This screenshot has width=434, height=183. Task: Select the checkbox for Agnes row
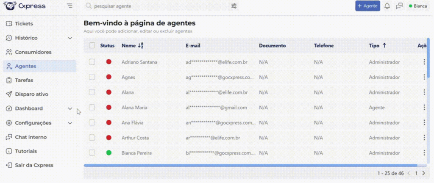pyautogui.click(x=92, y=77)
